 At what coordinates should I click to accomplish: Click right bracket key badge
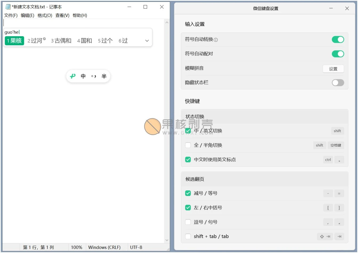[339, 208]
